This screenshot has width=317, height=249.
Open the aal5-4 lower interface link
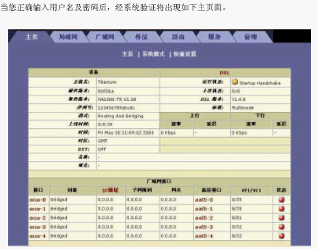pyautogui.click(x=204, y=236)
